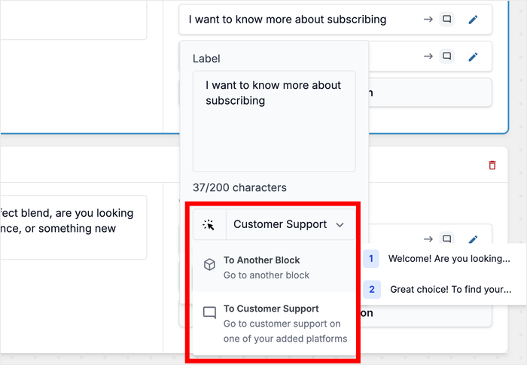Click the chat bubble icon beside "I want to know more about subscribing"

click(x=447, y=20)
